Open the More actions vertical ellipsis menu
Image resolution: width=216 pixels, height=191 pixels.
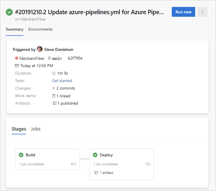point(202,12)
